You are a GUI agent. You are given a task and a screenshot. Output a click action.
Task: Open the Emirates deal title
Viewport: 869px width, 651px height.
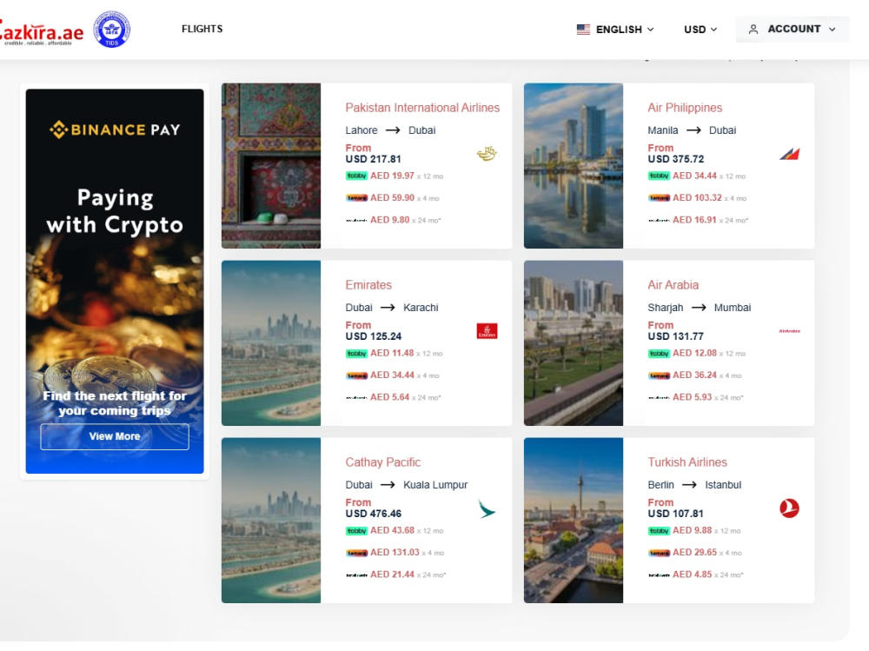[x=368, y=285]
